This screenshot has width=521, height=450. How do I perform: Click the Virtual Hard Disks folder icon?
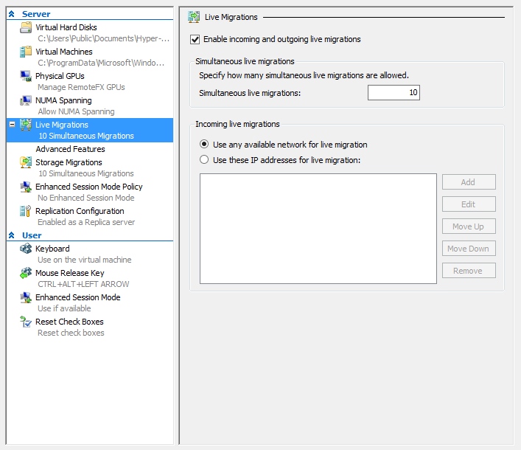26,28
